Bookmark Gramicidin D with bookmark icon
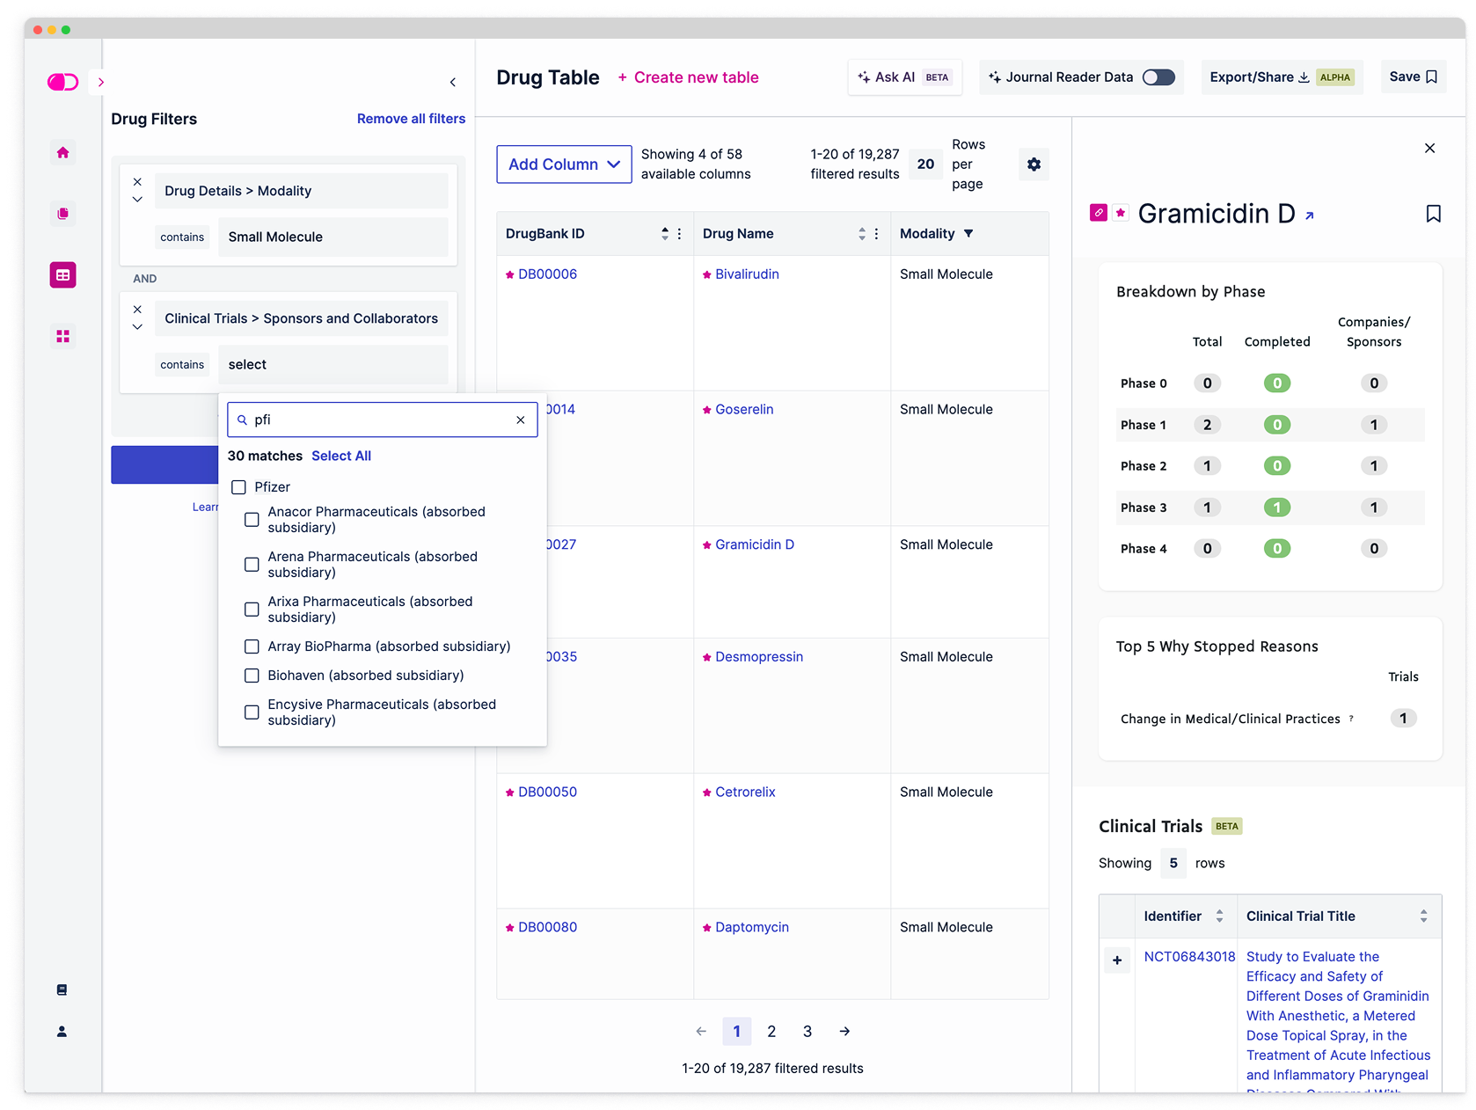The width and height of the screenshot is (1476, 1110). 1433,214
